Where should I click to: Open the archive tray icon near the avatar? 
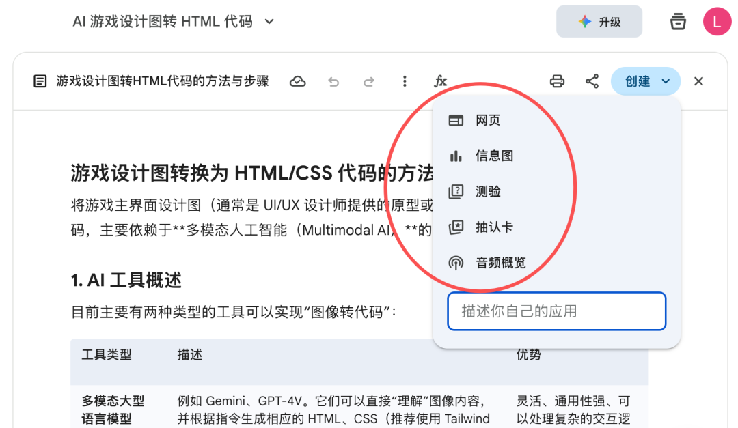(x=678, y=21)
